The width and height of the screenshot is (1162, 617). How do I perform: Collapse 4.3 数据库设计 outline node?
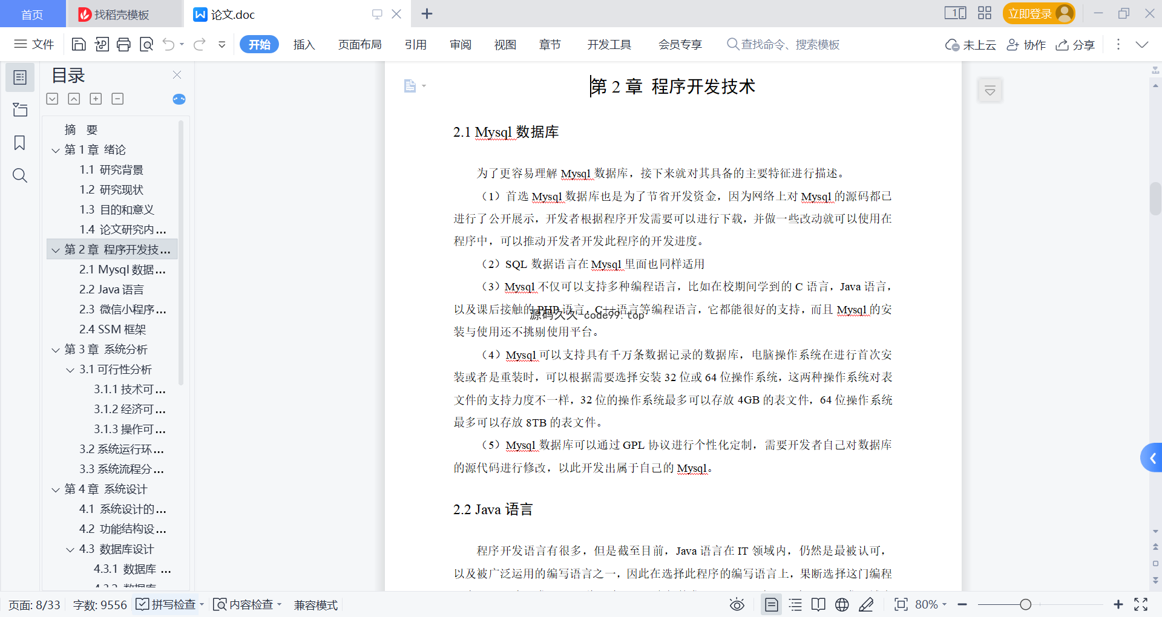[x=70, y=549]
